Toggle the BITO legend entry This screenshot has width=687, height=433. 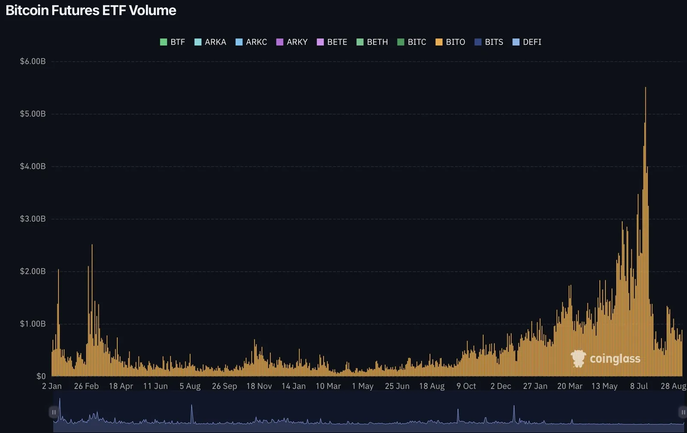click(x=450, y=42)
